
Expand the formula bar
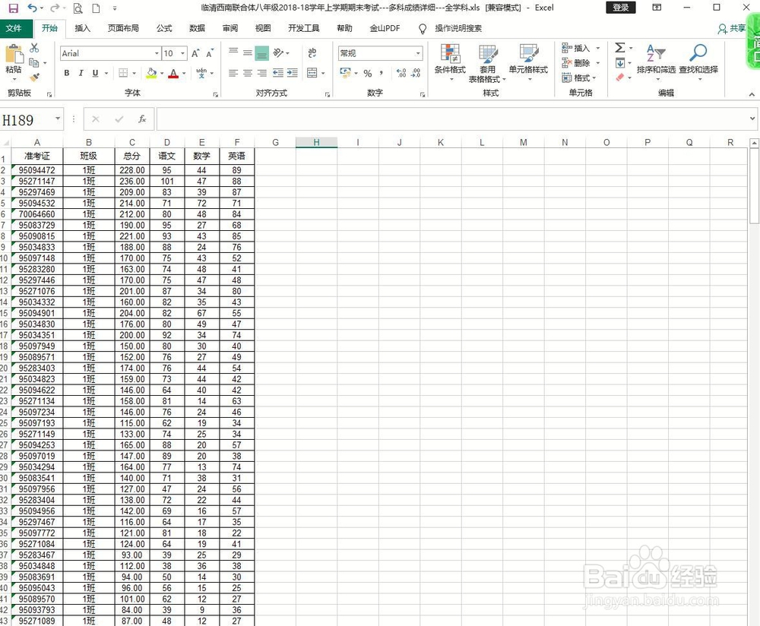[x=752, y=119]
